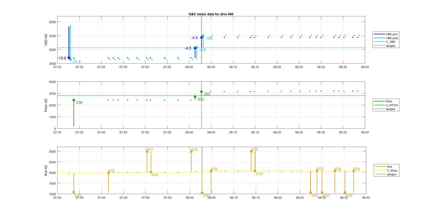Click the dotted apogee line in the Pitch plot
The width and height of the screenshot is (441, 218).
coord(202,105)
